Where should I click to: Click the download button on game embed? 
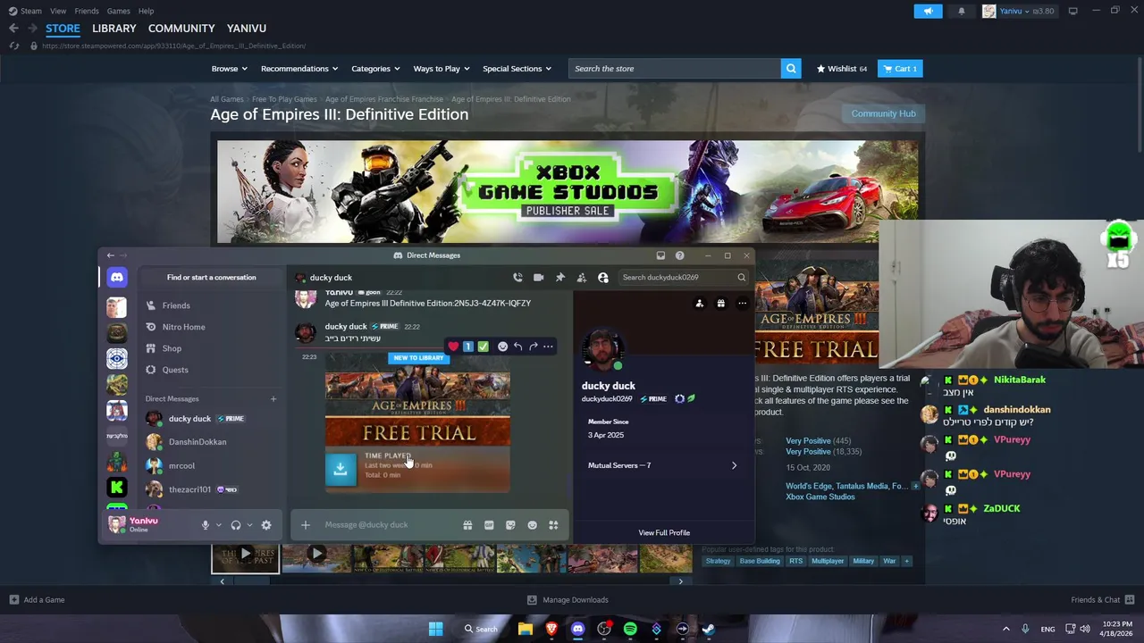(x=341, y=468)
